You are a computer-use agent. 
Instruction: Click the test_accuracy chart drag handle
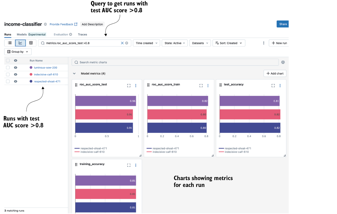point(221,85)
